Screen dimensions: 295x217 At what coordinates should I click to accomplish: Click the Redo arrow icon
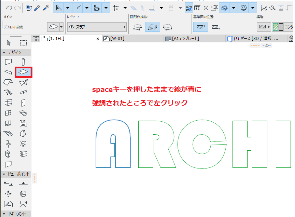pyautogui.click(x=17, y=8)
